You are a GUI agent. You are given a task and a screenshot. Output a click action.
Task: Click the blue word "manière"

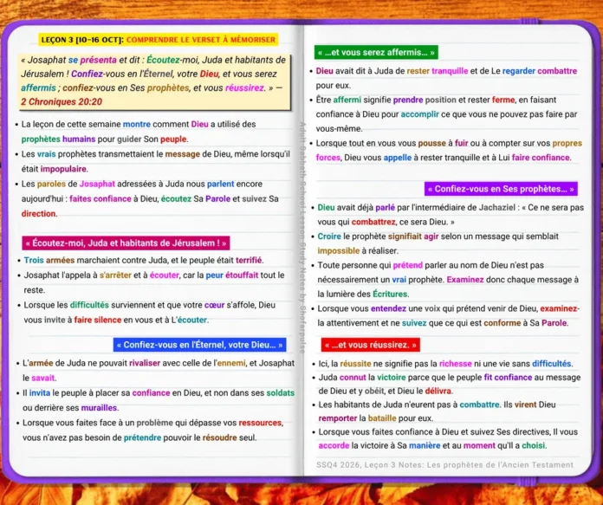(425, 445)
